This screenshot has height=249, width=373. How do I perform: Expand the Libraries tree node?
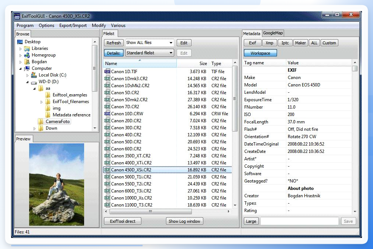pos(20,49)
